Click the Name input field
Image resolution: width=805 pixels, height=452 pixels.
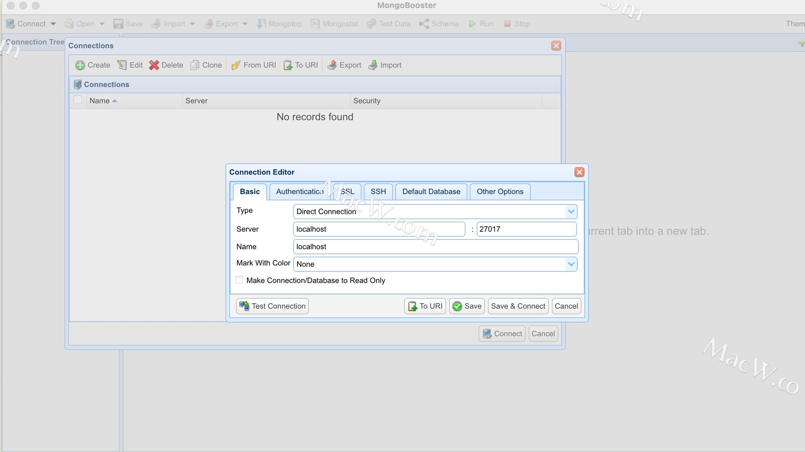coord(436,247)
